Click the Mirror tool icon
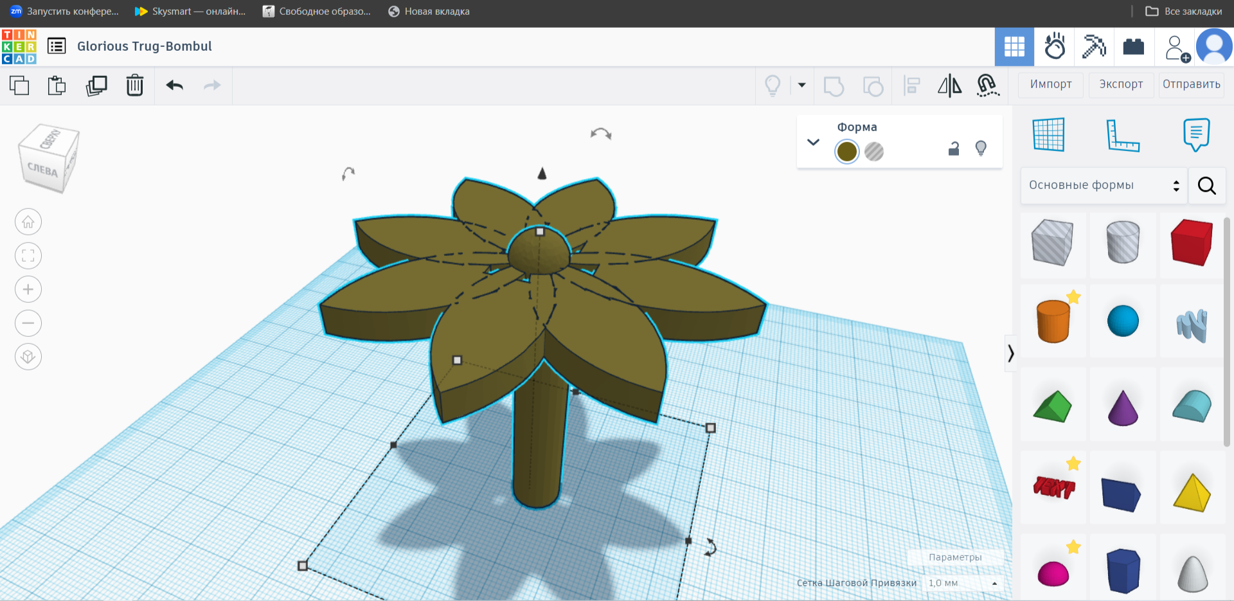This screenshot has width=1234, height=601. (949, 85)
